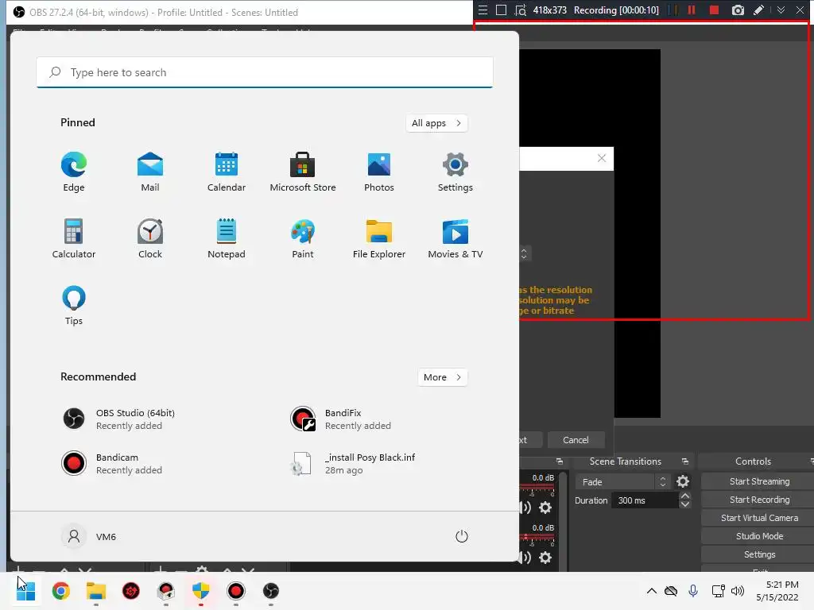
Task: Open Windows Security shield on taskbar
Action: coord(201,591)
